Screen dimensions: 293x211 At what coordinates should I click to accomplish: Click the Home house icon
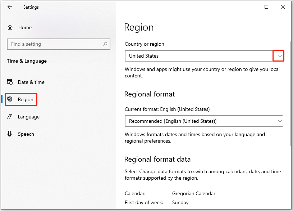[10, 27]
